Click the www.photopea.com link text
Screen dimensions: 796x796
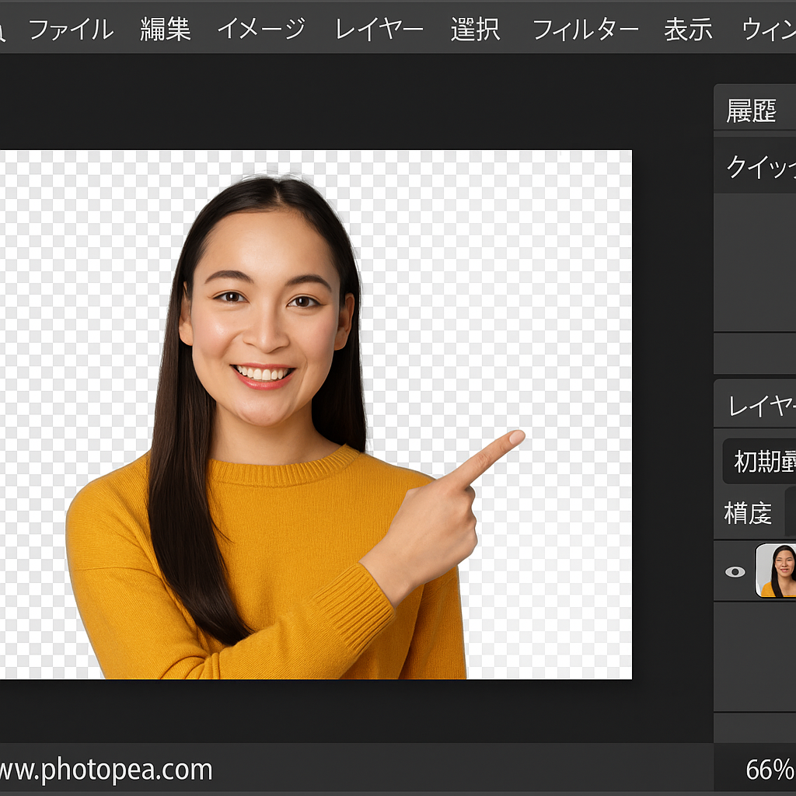point(106,770)
